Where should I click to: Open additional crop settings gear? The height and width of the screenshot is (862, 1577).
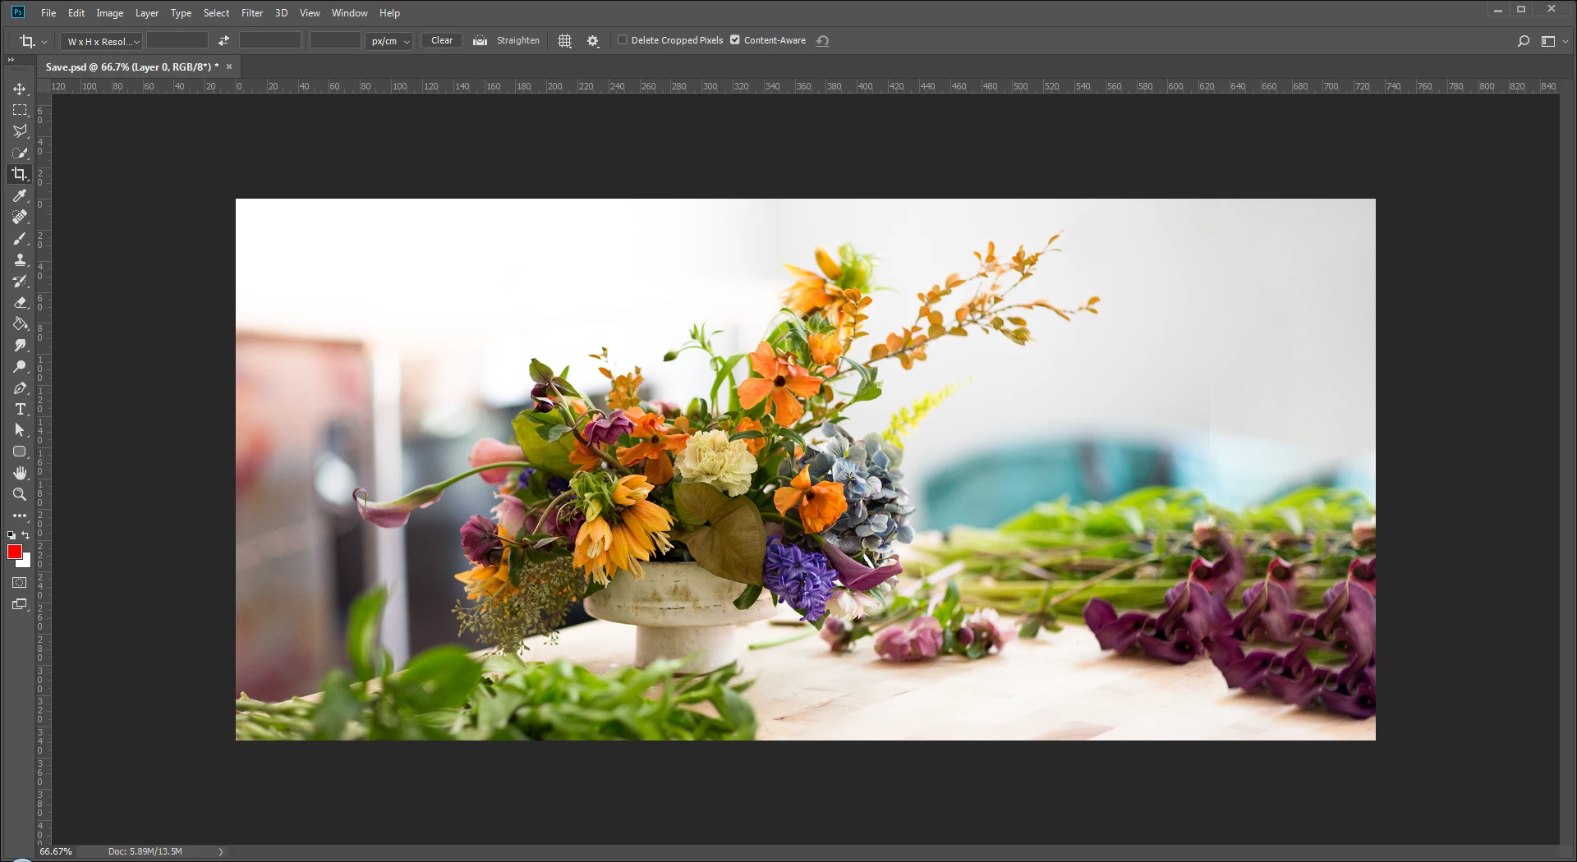click(593, 41)
